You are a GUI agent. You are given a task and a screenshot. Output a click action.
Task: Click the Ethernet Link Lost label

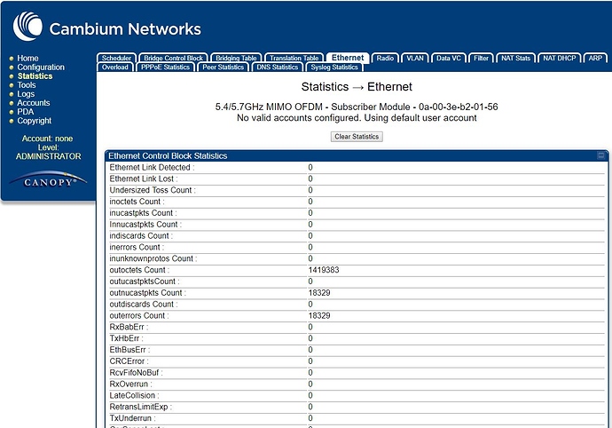click(143, 178)
